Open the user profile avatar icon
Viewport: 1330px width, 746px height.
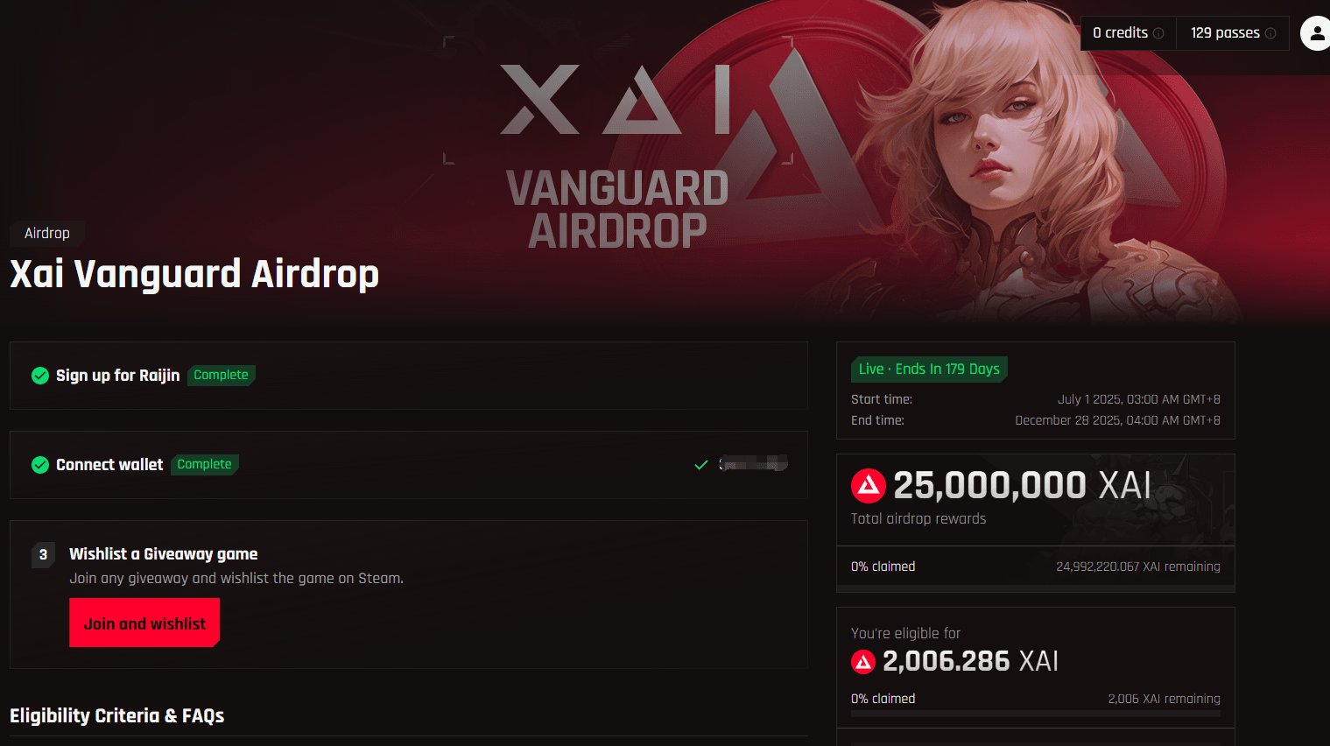1316,33
